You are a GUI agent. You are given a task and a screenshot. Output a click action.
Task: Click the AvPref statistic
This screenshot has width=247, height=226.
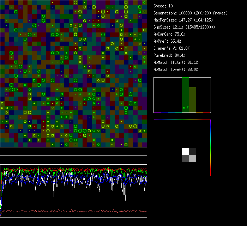[x=168, y=41]
